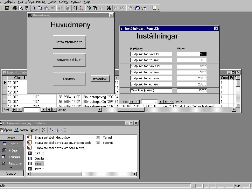Click the Brytpunkter button
Viewport: 252px width, 189px height.
click(100, 79)
